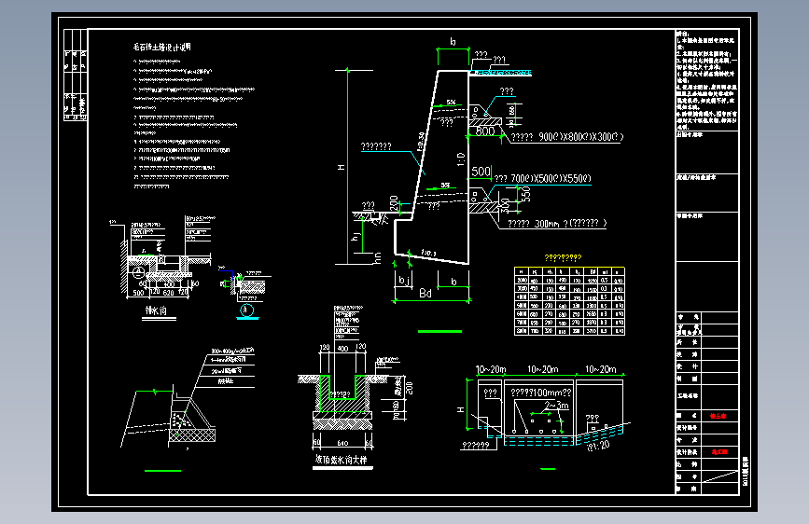Select the leftmost 10~20m spacing label

coord(491,369)
